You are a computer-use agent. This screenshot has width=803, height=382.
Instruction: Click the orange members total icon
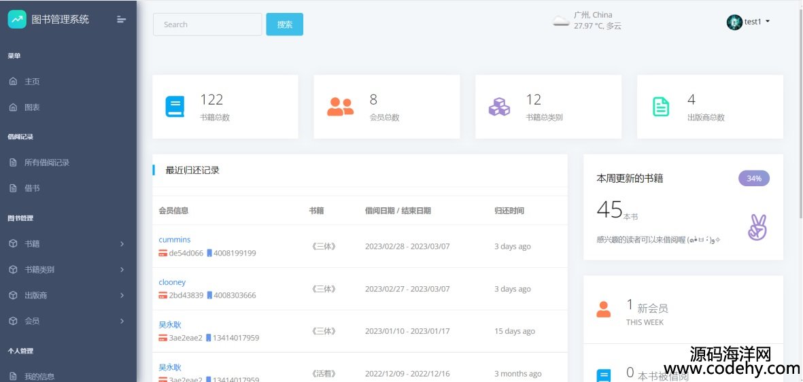pos(340,107)
